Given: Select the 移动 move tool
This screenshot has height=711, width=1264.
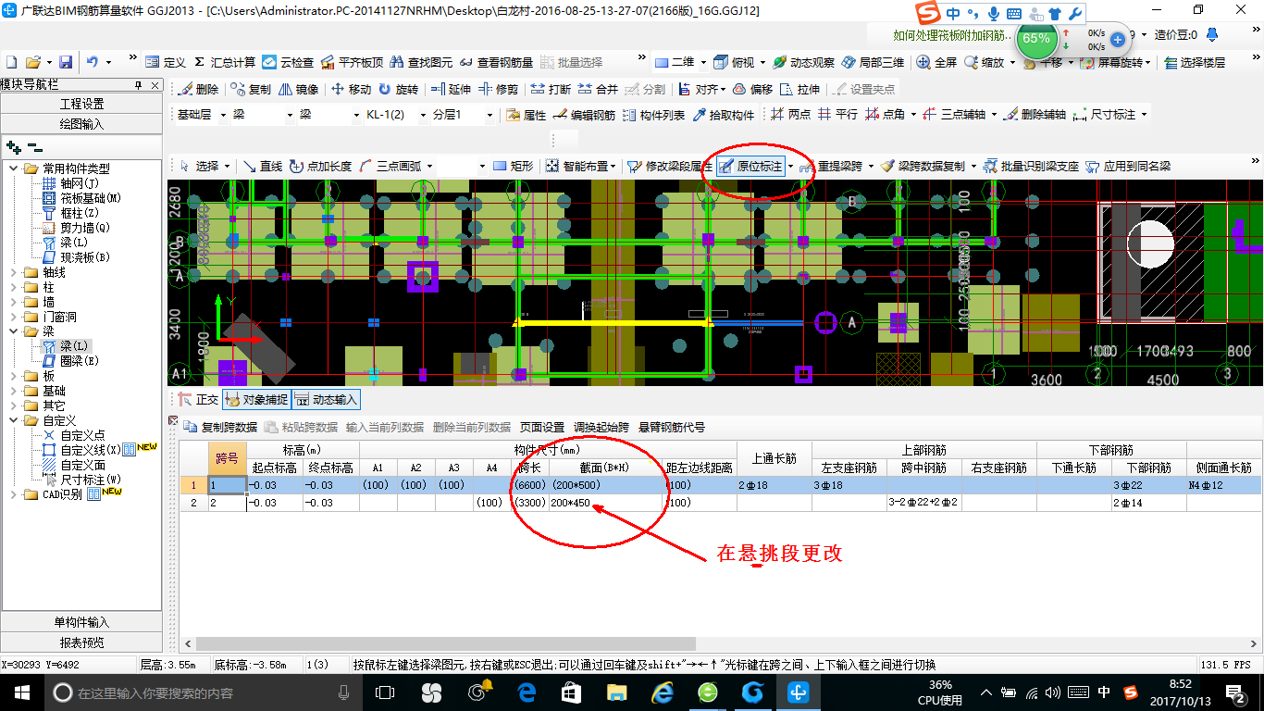Looking at the screenshot, I should point(351,89).
